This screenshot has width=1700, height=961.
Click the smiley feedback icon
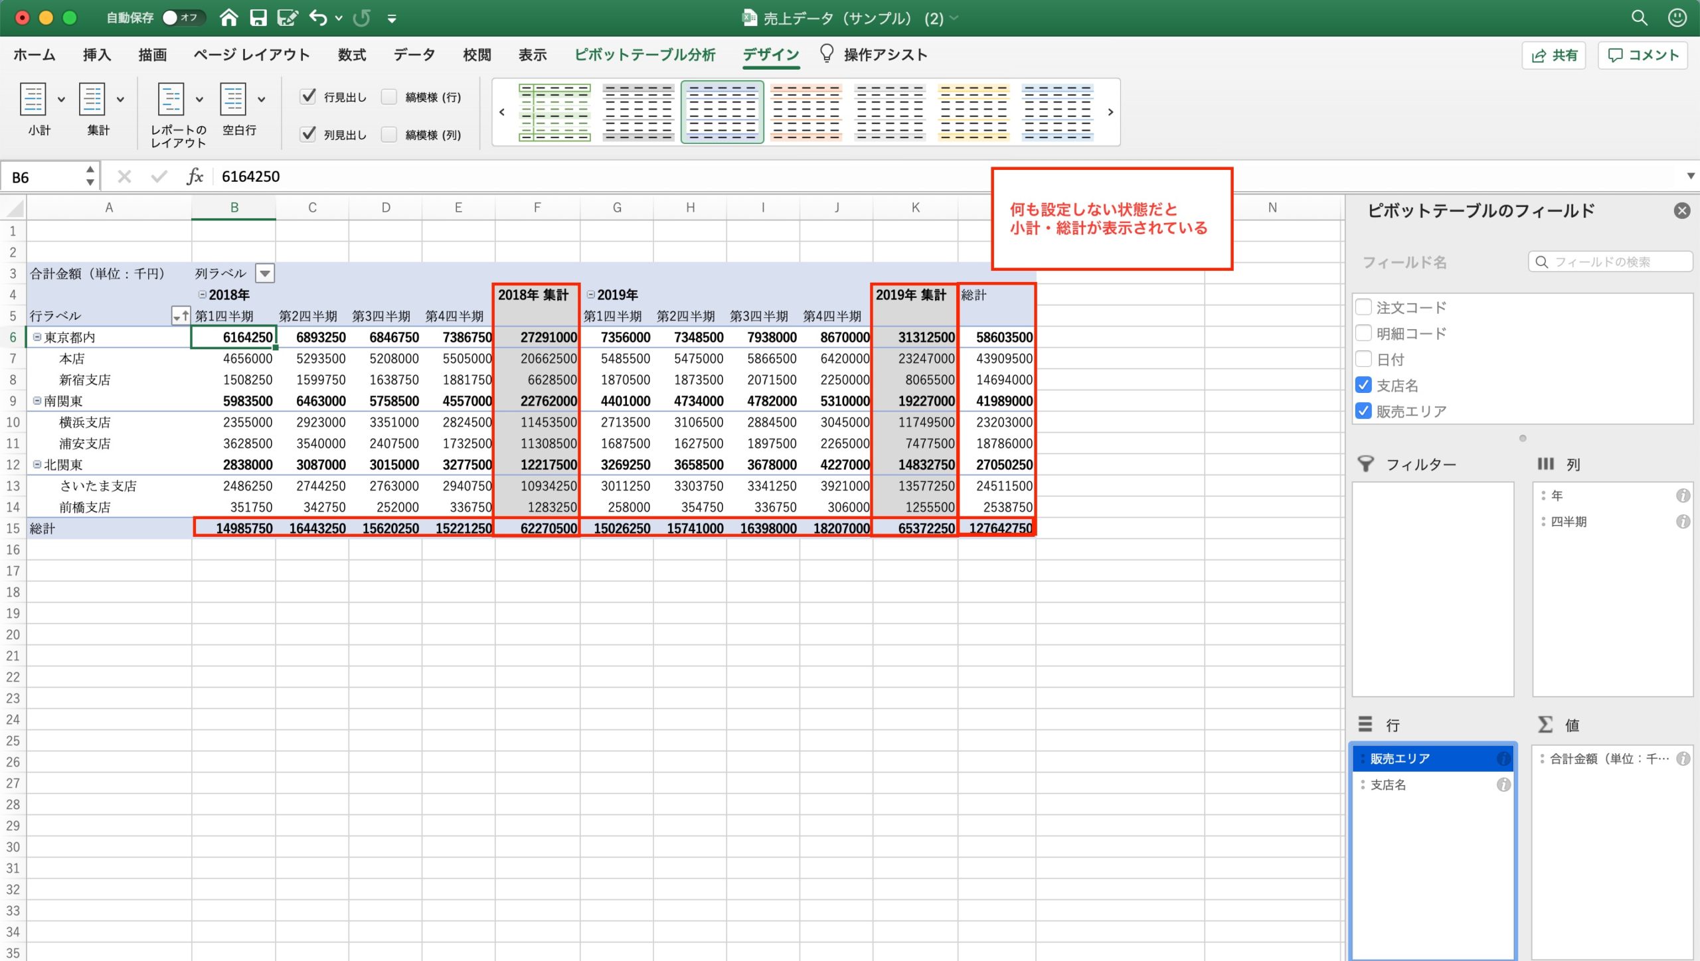(x=1677, y=18)
